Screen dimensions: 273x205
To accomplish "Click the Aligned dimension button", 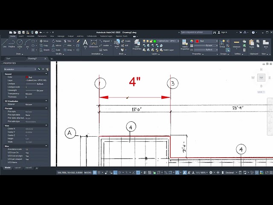I will pos(105,41).
